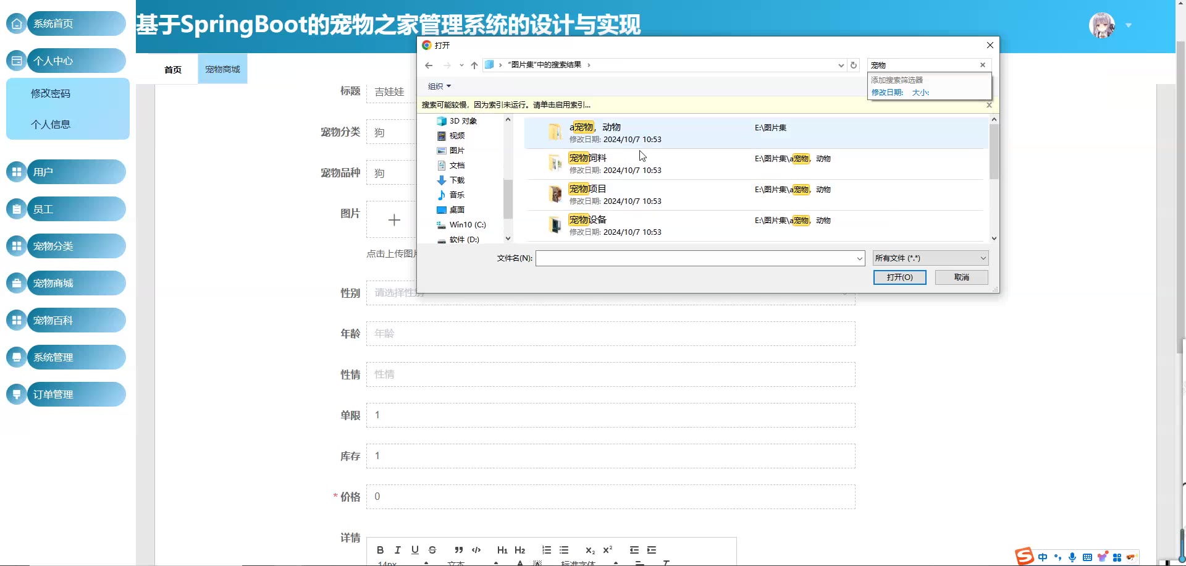Switch to the 首页 tab

(x=173, y=69)
